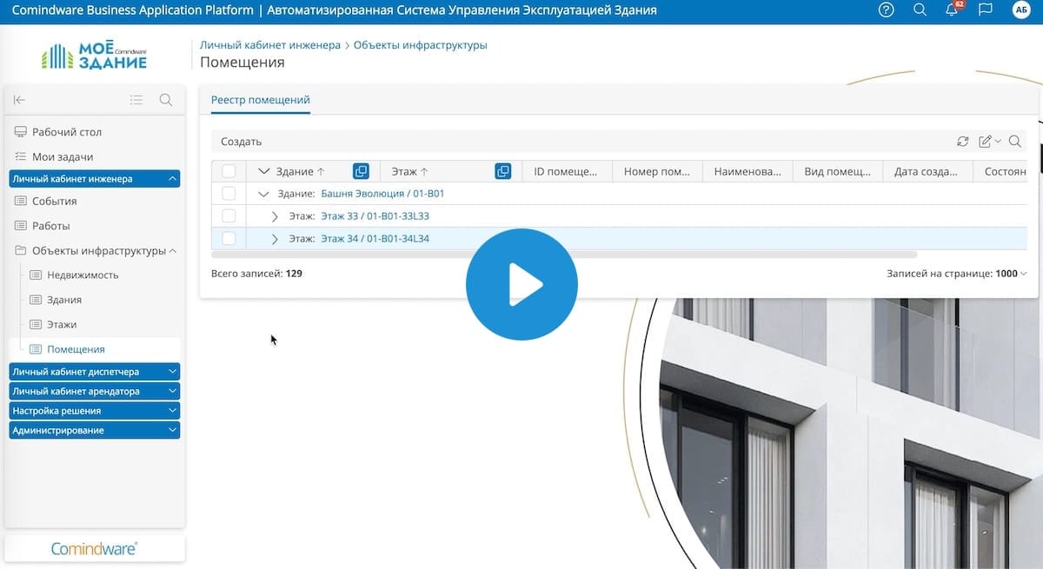Follow the Объекты инфраструктуры breadcrumb
Image resolution: width=1043 pixels, height=569 pixels.
tap(421, 45)
